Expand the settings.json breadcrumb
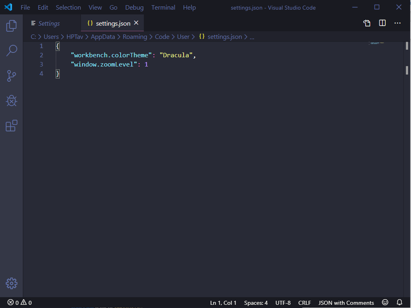This screenshot has height=308, width=411. point(220,37)
